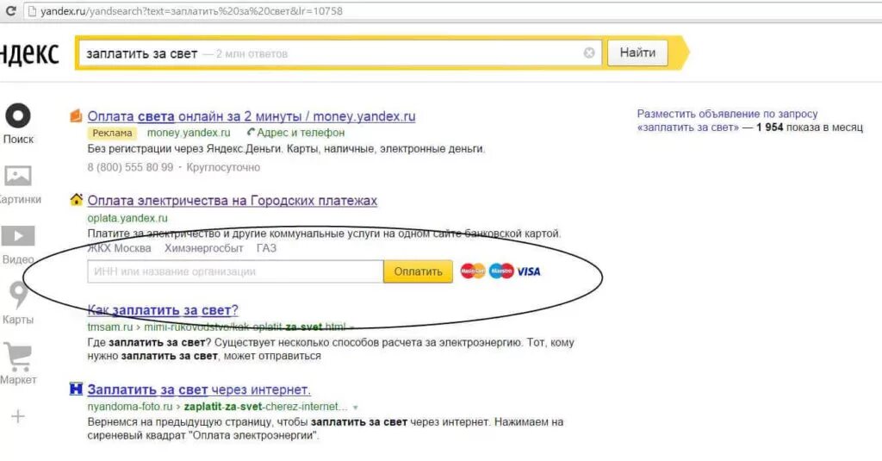Click the yellow Оплатить button
Image resolution: width=882 pixels, height=461 pixels.
[x=418, y=271]
